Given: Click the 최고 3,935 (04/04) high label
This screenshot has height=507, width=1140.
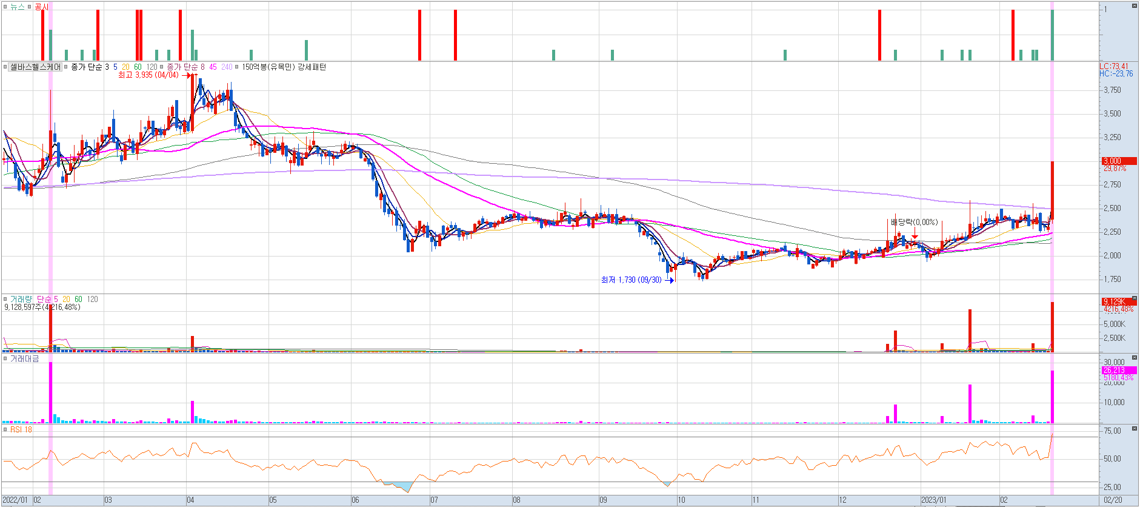Looking at the screenshot, I should click(148, 75).
